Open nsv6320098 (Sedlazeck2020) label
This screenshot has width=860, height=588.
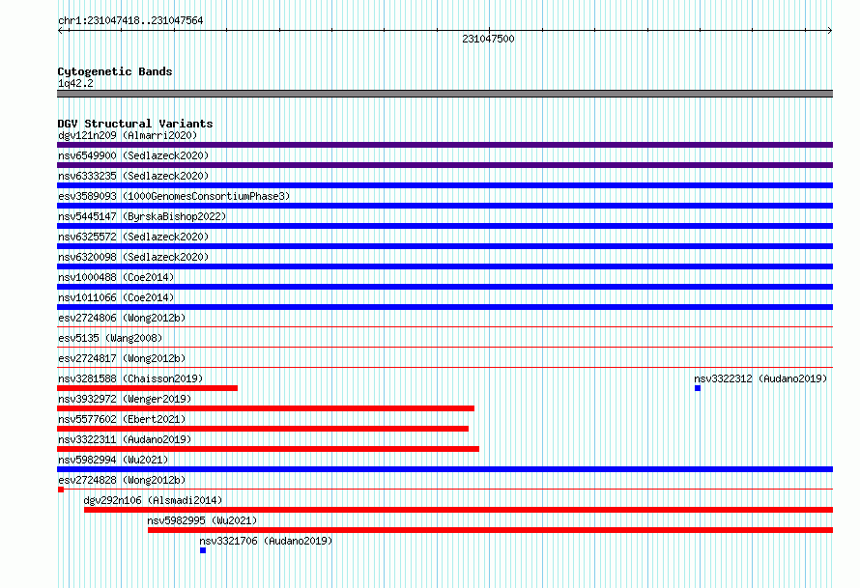(x=133, y=257)
